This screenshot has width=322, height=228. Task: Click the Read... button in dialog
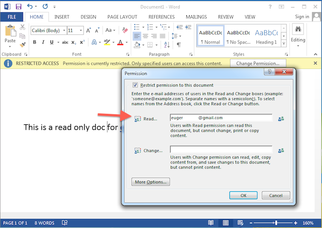click(146, 119)
